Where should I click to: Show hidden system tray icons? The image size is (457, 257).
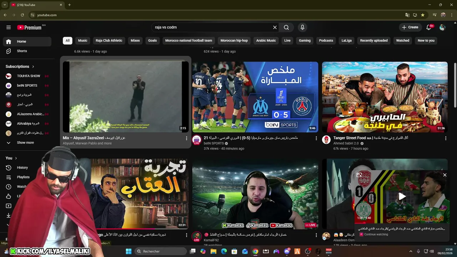pyautogui.click(x=411, y=251)
